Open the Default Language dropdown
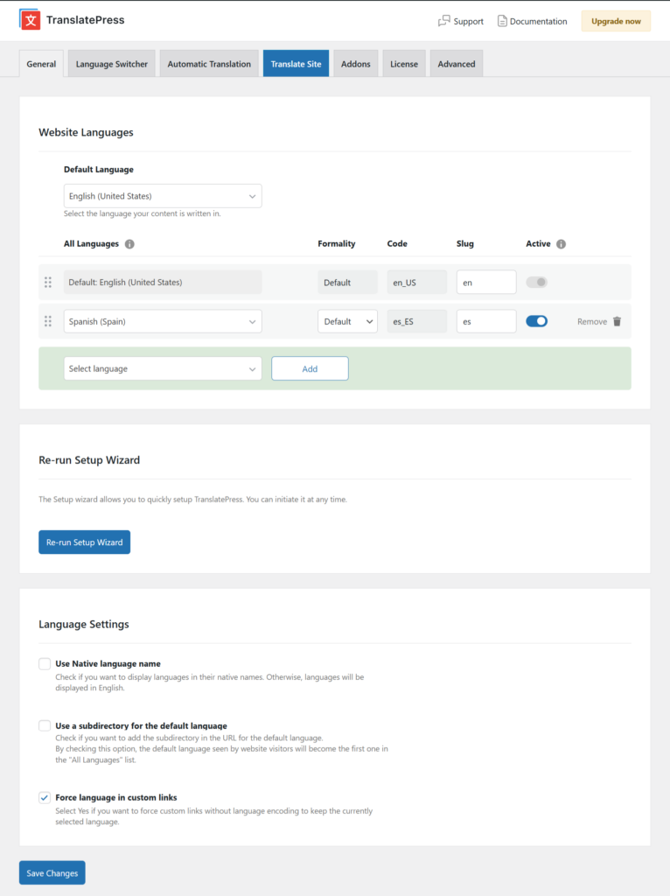The image size is (670, 896). [163, 196]
